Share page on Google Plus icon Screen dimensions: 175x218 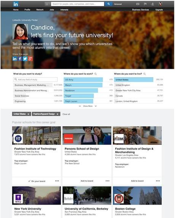pos(30,59)
